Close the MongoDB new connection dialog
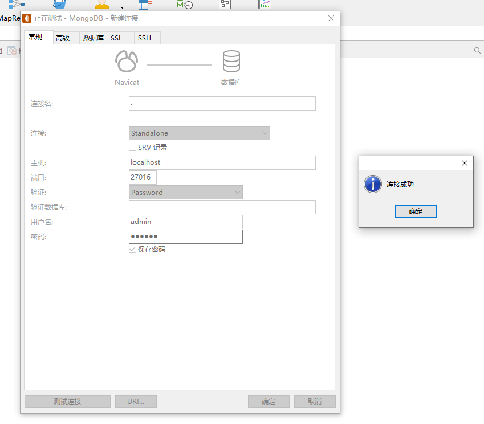484x424 pixels. click(331, 18)
